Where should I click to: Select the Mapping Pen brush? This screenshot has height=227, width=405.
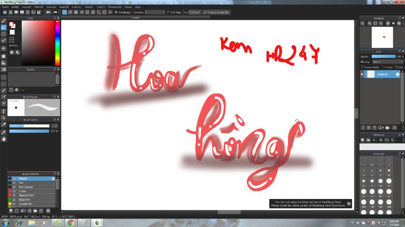(32, 195)
